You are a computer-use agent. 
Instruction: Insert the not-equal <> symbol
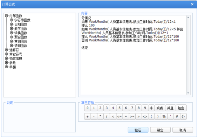pos(145,116)
